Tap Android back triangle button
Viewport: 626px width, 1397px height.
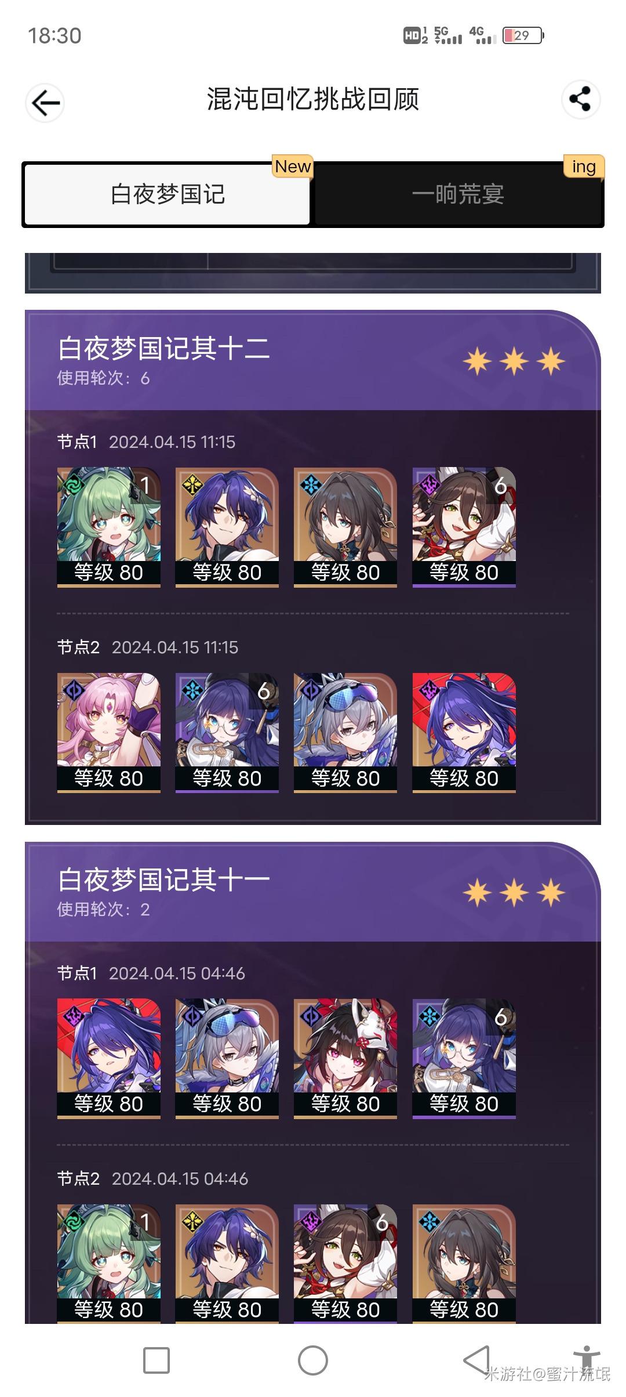coord(476,1360)
